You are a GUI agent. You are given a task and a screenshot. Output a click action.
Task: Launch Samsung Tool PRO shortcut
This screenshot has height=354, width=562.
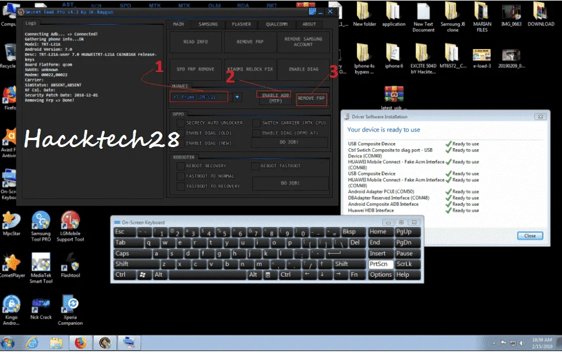(41, 226)
